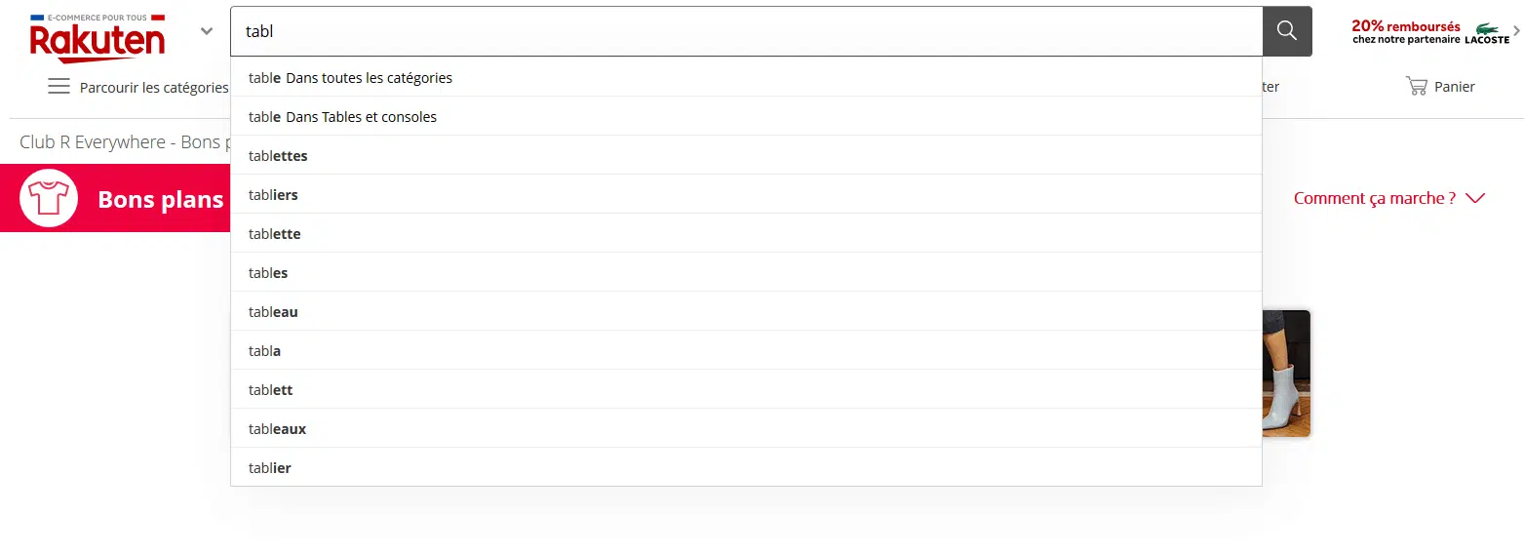Expand the "Comment ça marche ?" chevron
1524x554 pixels.
click(1474, 198)
